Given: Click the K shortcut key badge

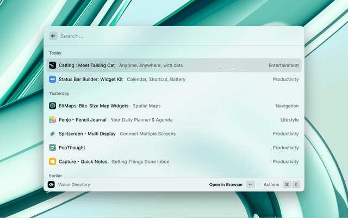Looking at the screenshot, I should click(296, 184).
